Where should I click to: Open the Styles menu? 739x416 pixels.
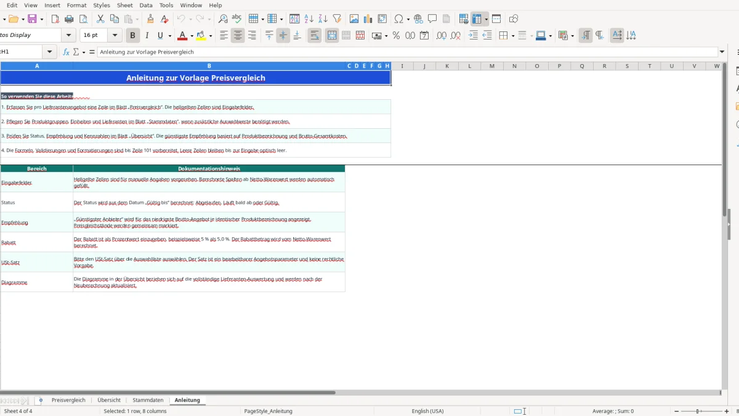(x=102, y=5)
